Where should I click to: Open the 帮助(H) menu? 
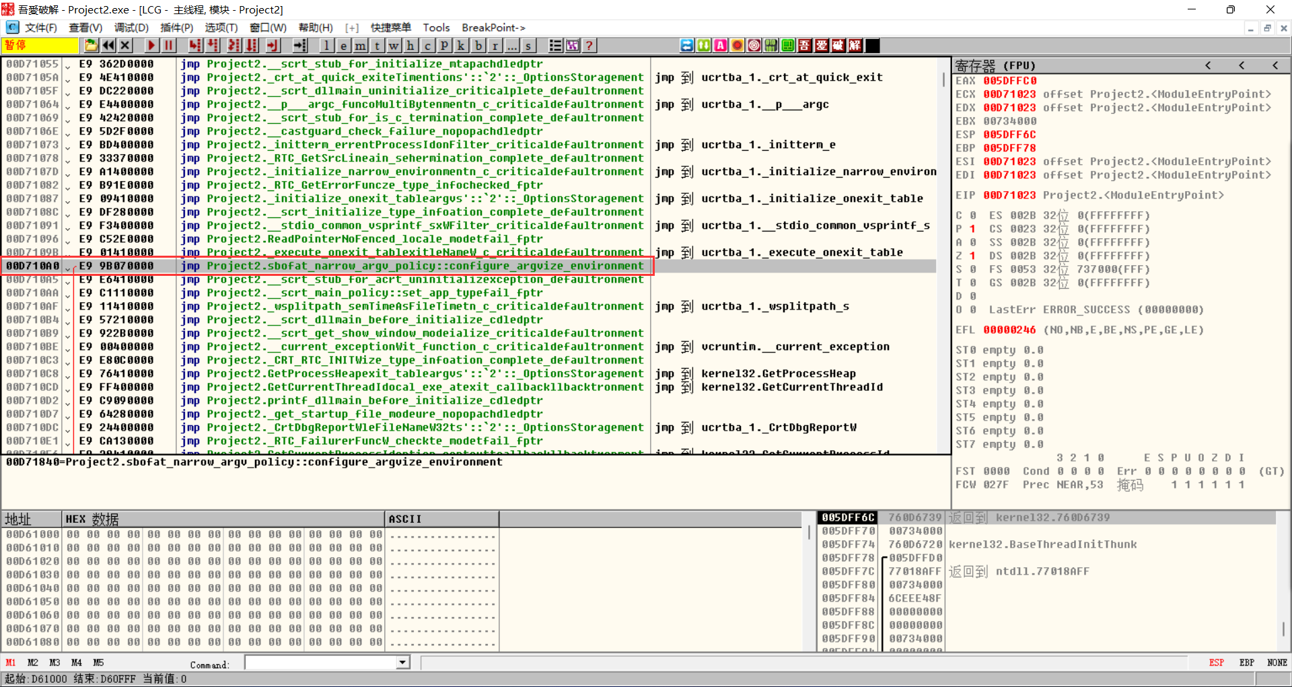(316, 28)
